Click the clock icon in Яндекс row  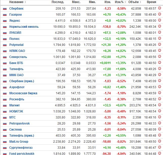click(159, 20)
